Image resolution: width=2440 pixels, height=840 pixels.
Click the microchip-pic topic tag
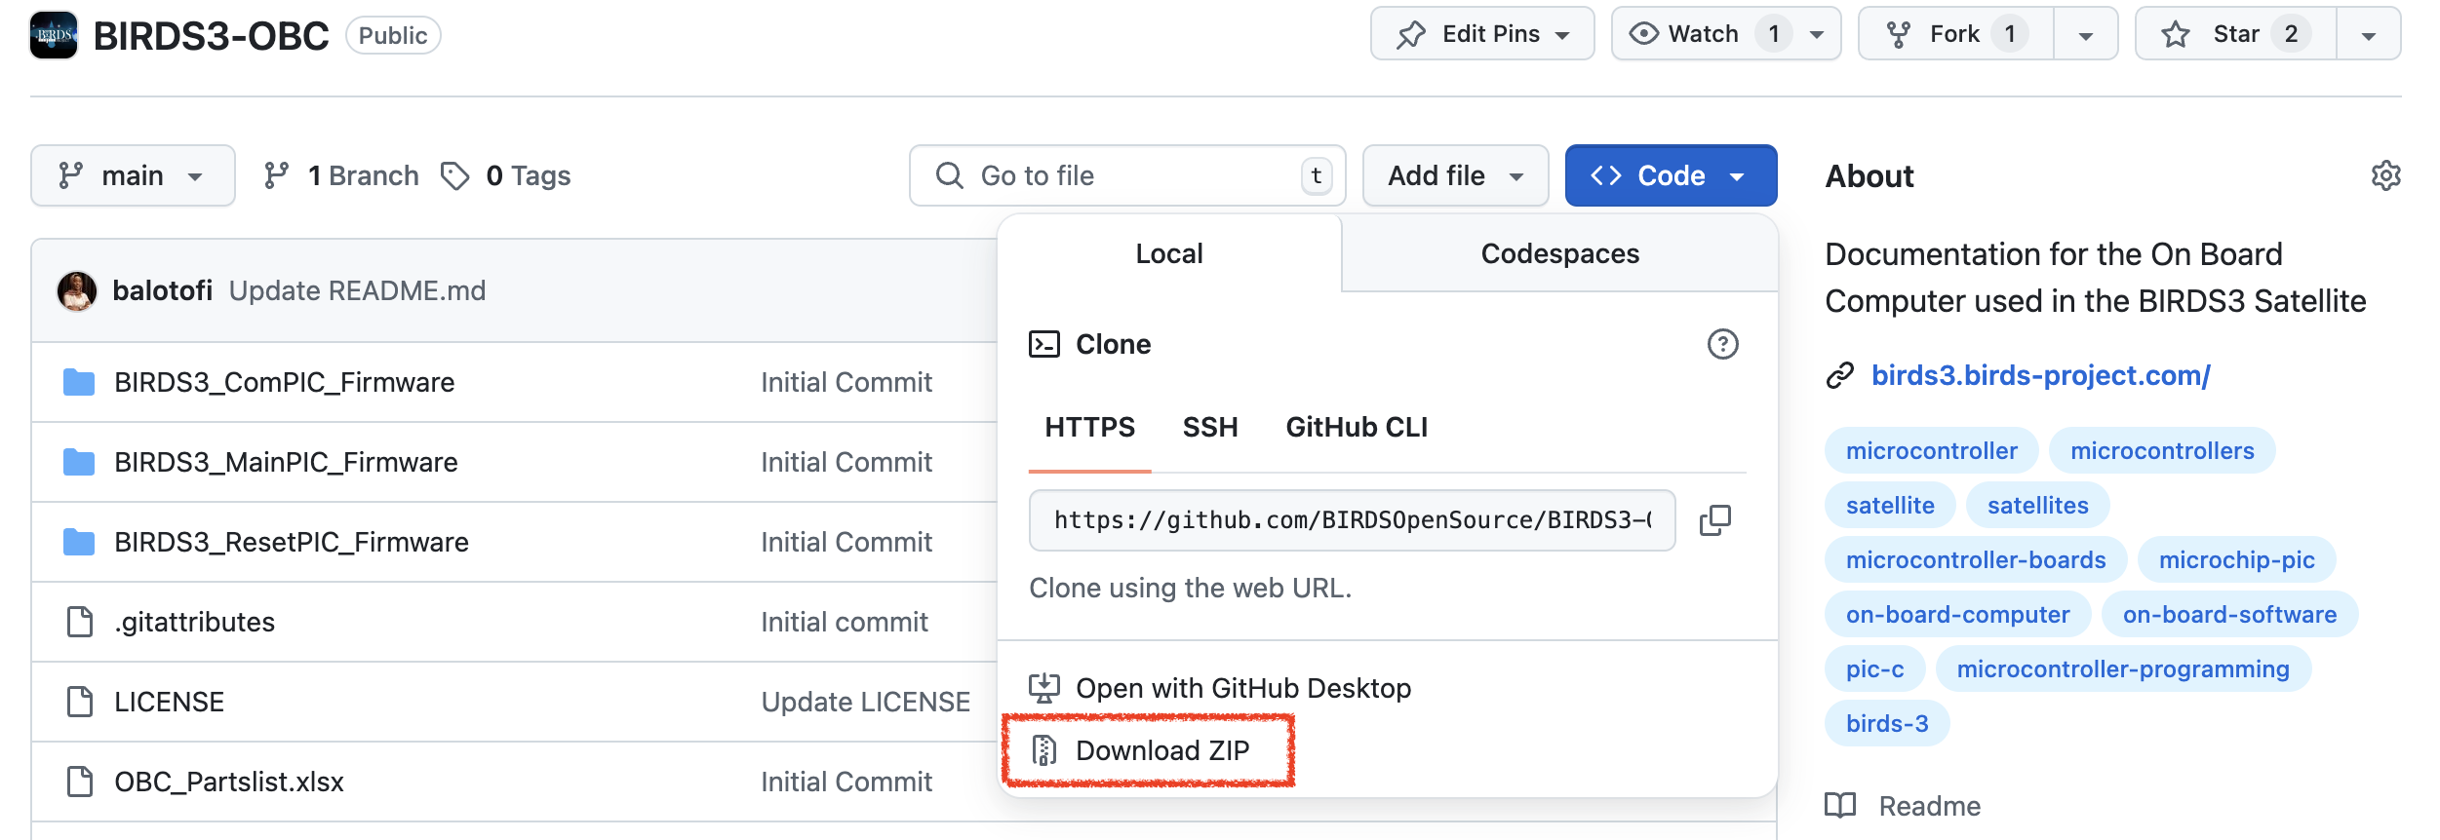[x=2236, y=560]
